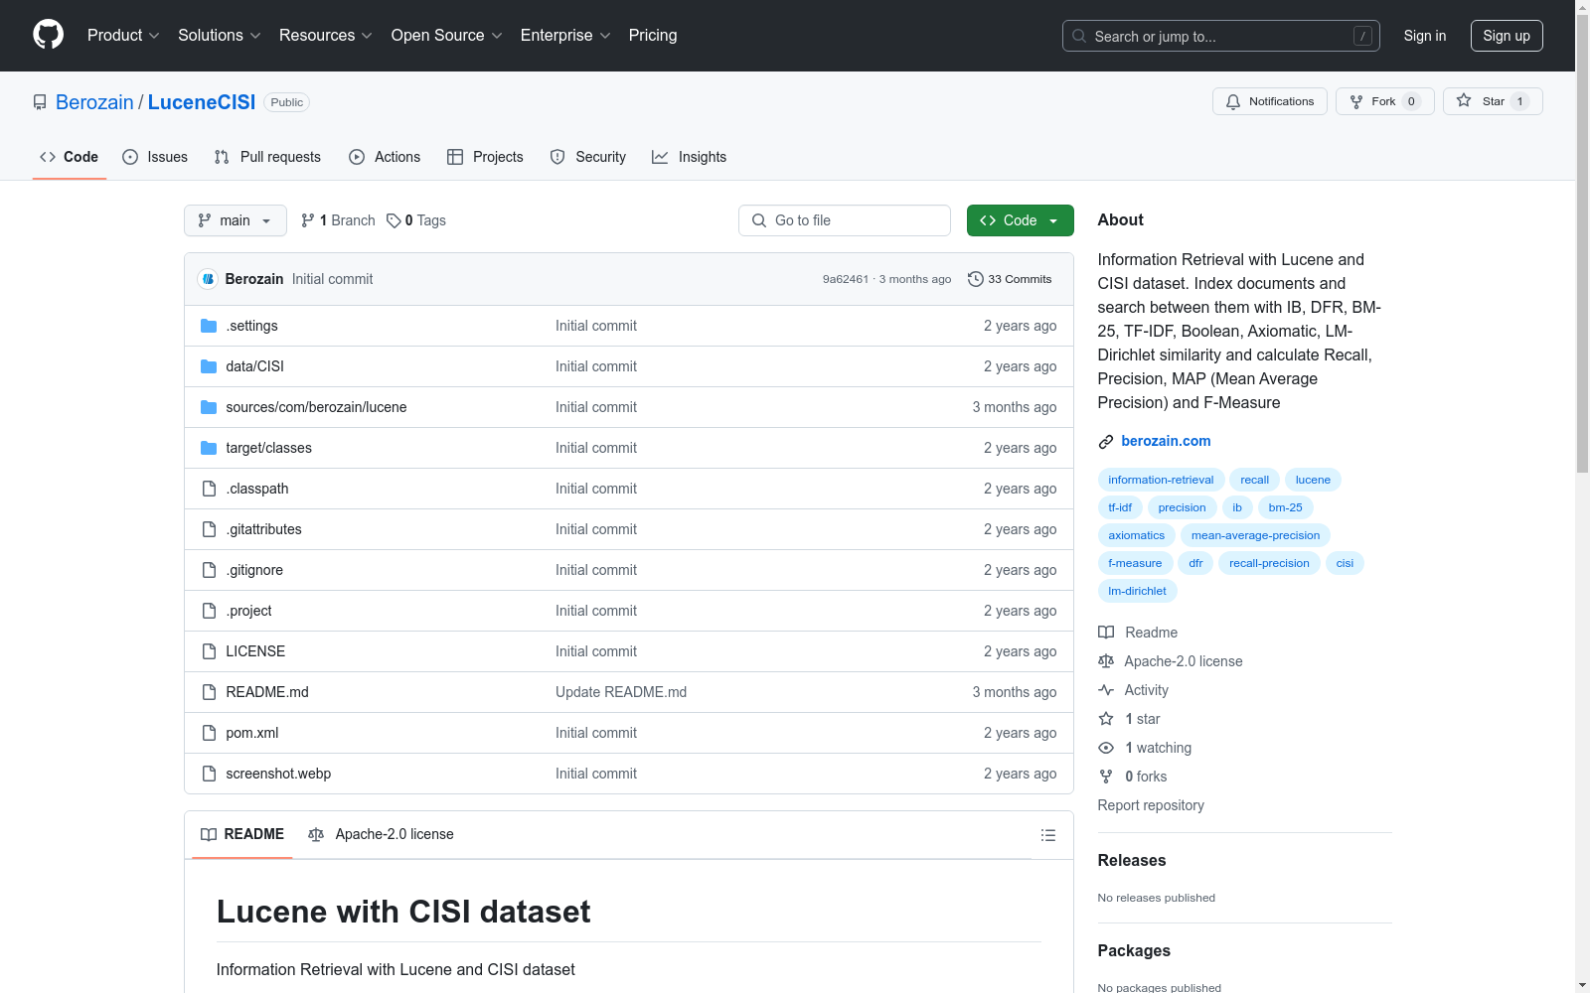The image size is (1590, 993).
Task: Switch to the Insights tab
Action: click(690, 157)
